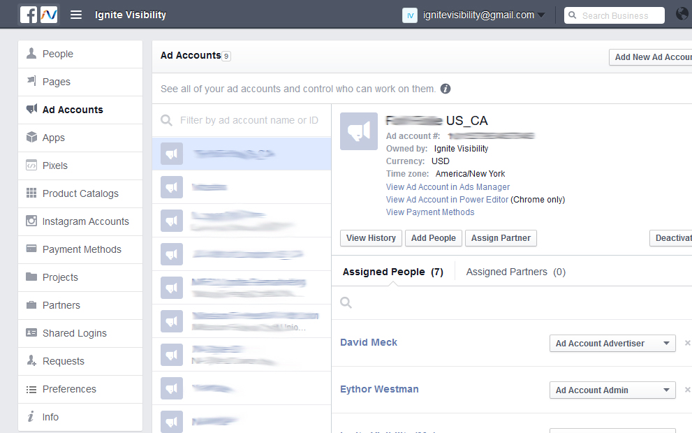Select Ad Accounts in the sidebar
Image resolution: width=692 pixels, height=433 pixels.
pos(80,110)
